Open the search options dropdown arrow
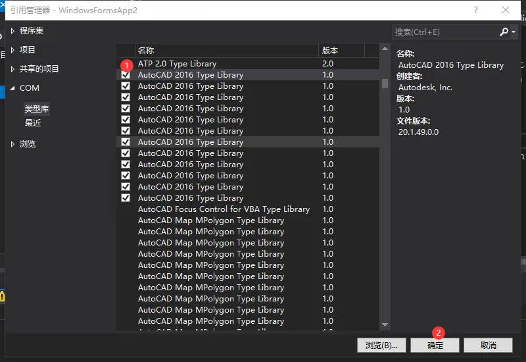 (x=514, y=32)
